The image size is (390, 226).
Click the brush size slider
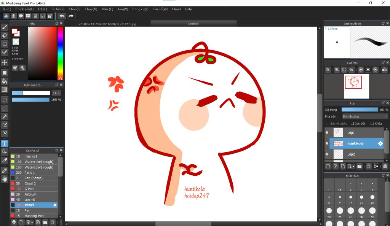click(31, 93)
